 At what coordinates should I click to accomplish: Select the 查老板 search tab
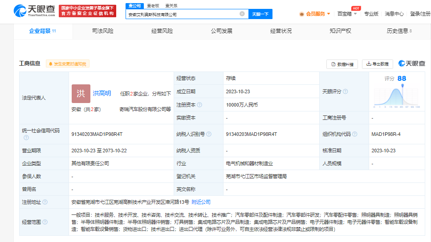[153, 6]
